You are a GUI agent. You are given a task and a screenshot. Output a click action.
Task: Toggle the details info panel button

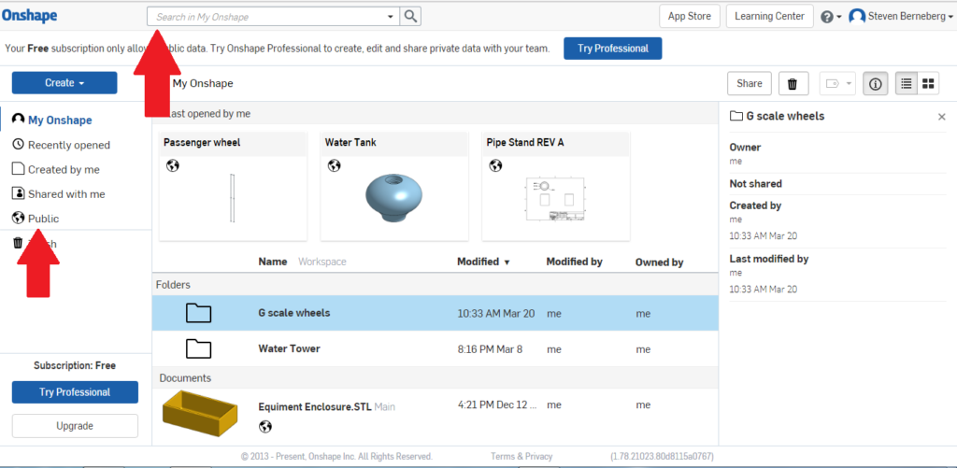[875, 84]
